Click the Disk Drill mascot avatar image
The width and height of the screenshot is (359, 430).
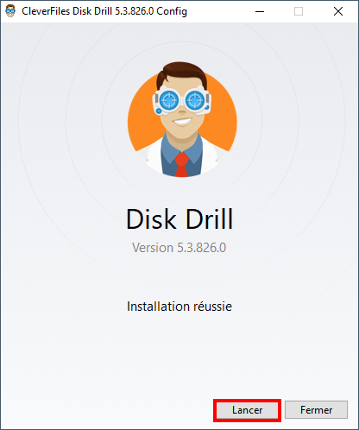[182, 119]
